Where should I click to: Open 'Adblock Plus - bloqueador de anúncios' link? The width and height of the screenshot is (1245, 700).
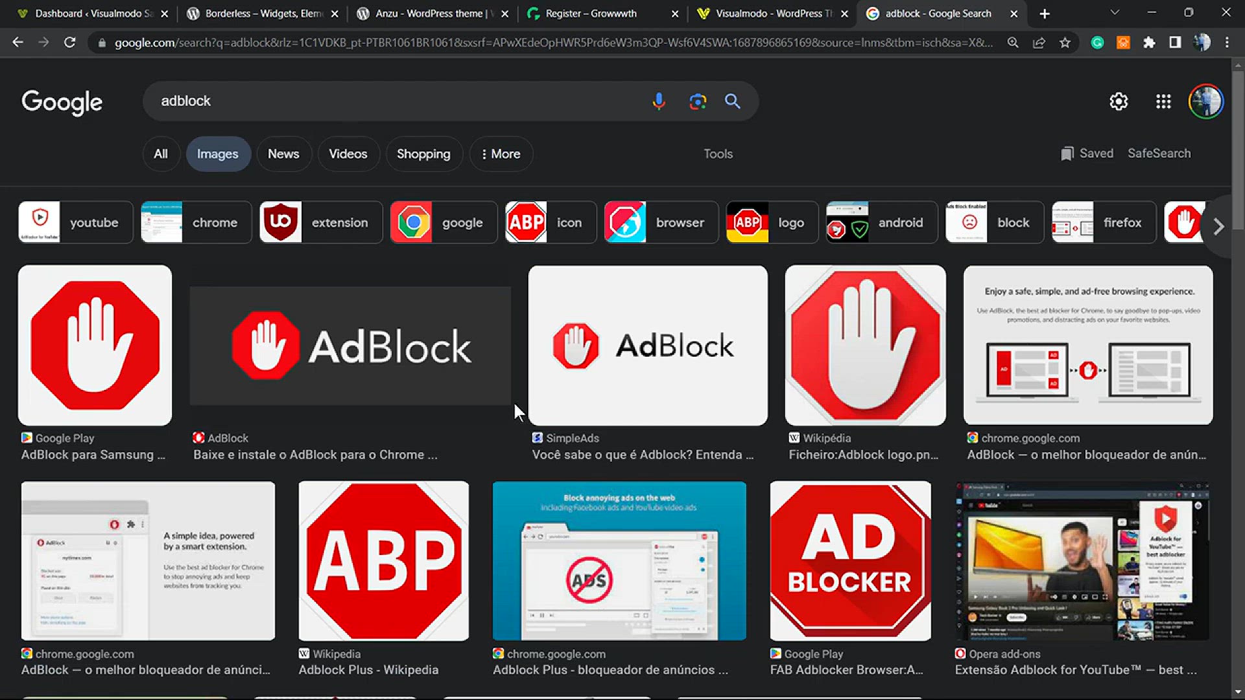pyautogui.click(x=611, y=670)
